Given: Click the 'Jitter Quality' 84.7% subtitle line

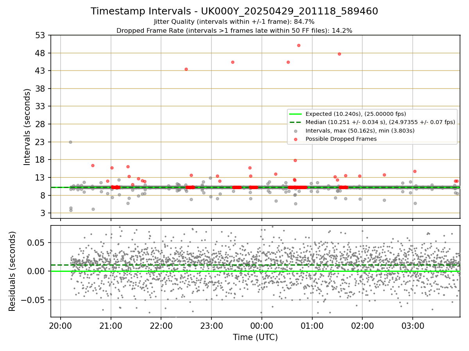Looking at the screenshot, I should (x=234, y=22).
